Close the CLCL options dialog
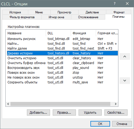Screen dimensions: 134x129 tap(127, 3)
